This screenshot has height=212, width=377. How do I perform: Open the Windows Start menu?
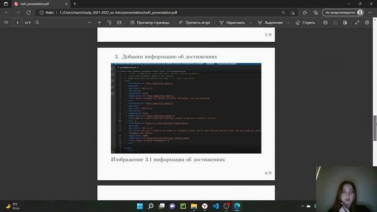(140, 206)
